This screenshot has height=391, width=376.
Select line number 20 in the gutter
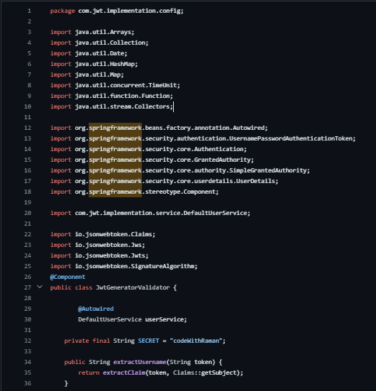point(28,213)
